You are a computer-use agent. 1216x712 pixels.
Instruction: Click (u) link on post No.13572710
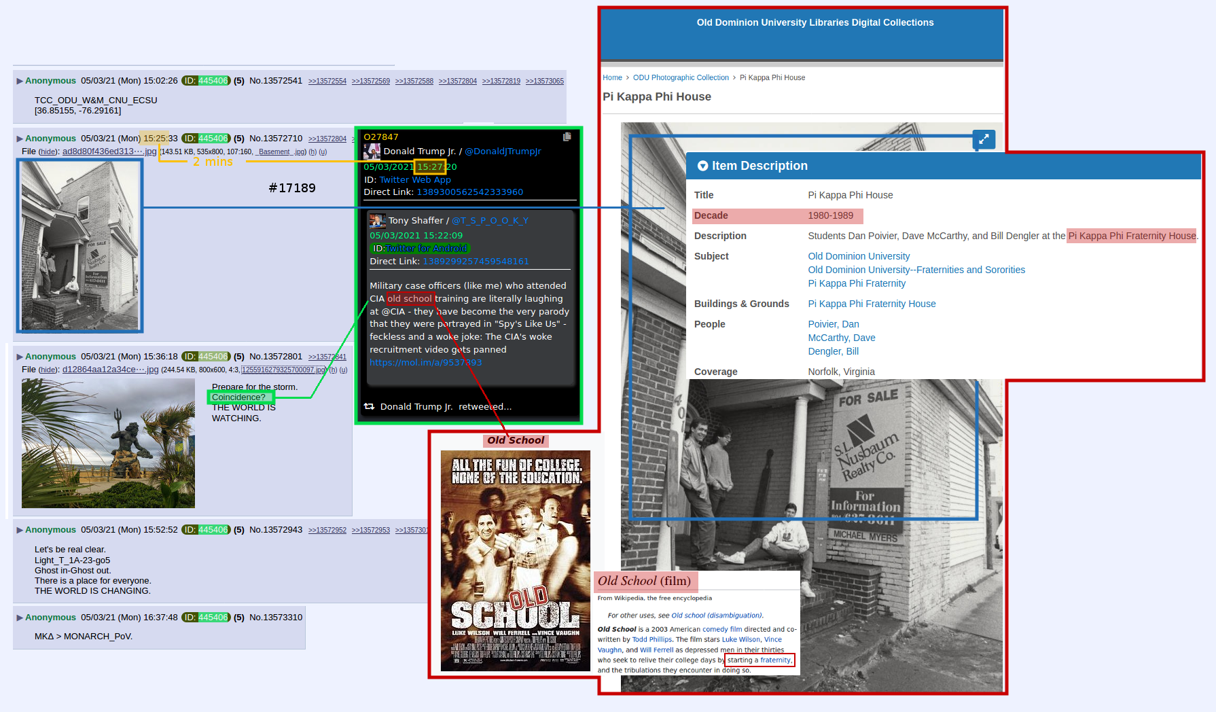(323, 152)
